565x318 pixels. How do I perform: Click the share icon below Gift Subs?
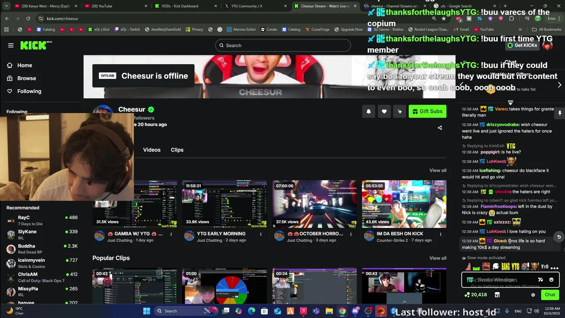click(x=440, y=128)
